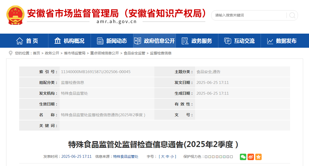Viewport: 309px width, 166px height.
Task: Click the 有效性 label in the info table
Action: coord(184,104)
